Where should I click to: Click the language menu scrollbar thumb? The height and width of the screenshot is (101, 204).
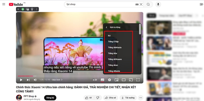tap(140, 29)
